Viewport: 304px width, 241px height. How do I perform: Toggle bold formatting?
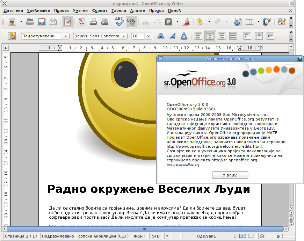[161, 36]
